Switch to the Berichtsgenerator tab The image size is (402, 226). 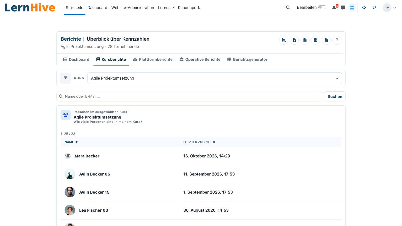247,60
